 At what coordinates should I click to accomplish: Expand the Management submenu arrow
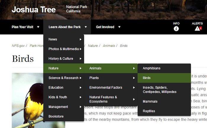pyautogui.click(x=80, y=107)
